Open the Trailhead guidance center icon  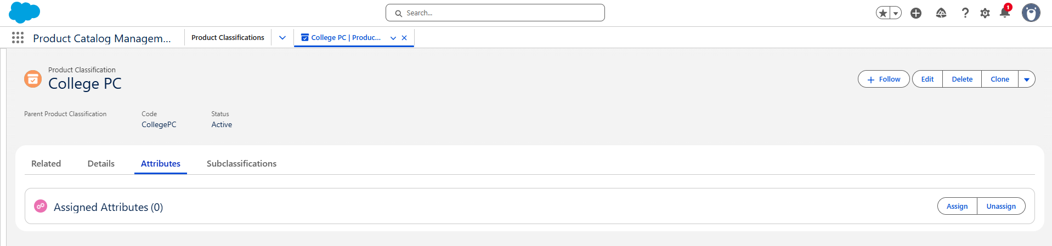click(x=941, y=13)
